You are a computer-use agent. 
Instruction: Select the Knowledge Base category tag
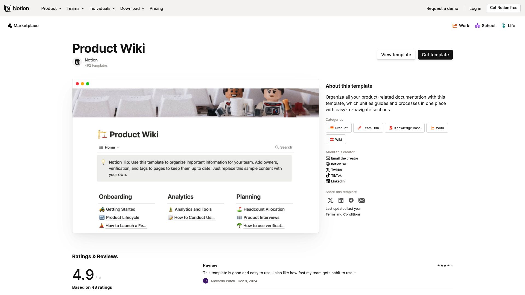[x=405, y=128]
